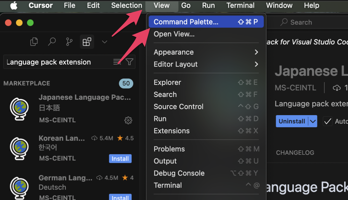The width and height of the screenshot is (348, 200).
Task: Click the German language pack globe icon
Action: click(x=19, y=188)
